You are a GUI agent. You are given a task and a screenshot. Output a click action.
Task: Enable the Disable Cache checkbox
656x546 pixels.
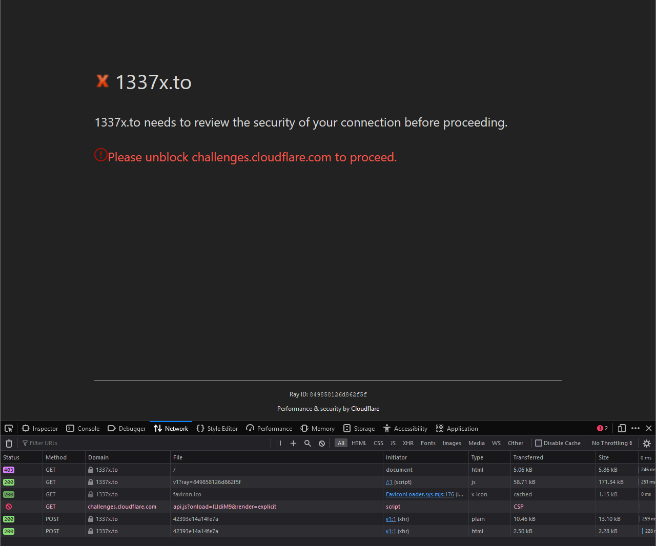point(538,443)
